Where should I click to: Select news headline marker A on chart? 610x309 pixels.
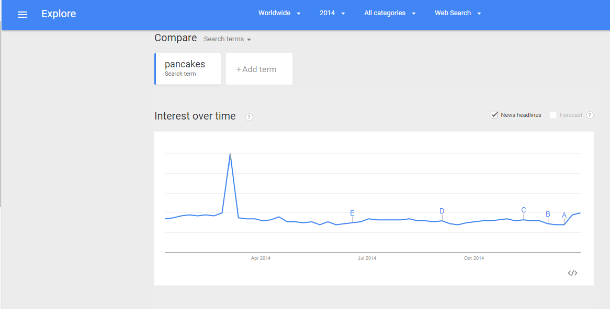tap(564, 216)
